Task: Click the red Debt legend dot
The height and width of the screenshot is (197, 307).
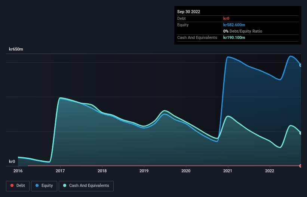Action: coord(12,185)
